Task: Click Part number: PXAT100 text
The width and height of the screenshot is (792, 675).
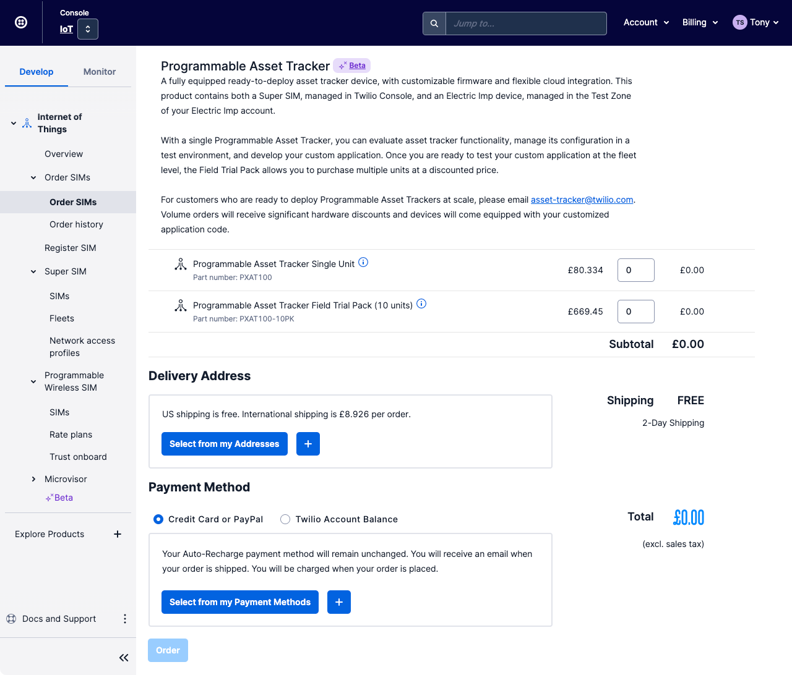Action: pyautogui.click(x=233, y=278)
